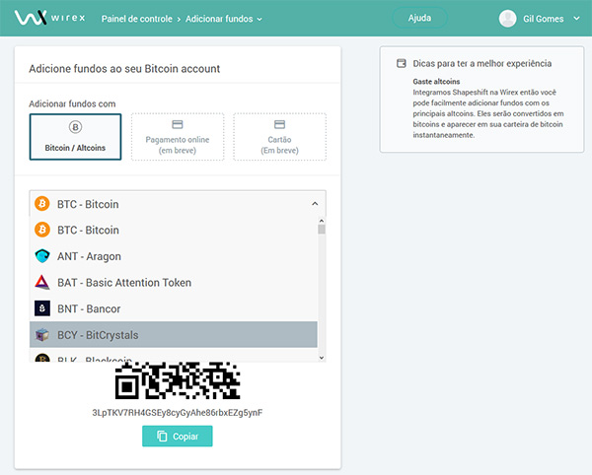Image resolution: width=592 pixels, height=475 pixels.
Task: Open the Gil Gomes account menu chevron
Action: pos(576,18)
